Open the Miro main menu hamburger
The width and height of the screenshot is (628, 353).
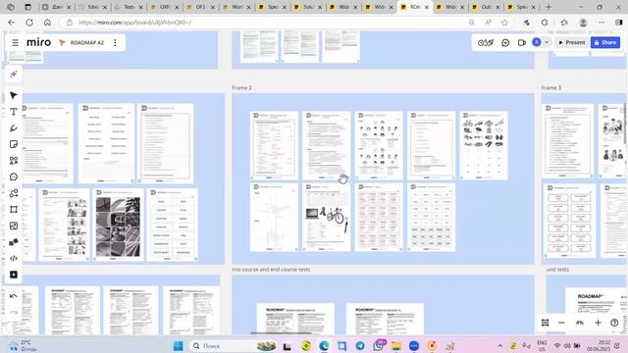tap(16, 42)
